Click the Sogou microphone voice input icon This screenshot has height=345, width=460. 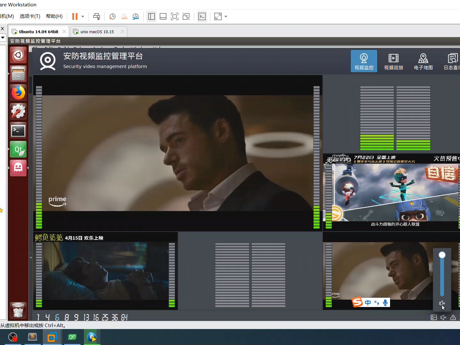[x=386, y=303]
